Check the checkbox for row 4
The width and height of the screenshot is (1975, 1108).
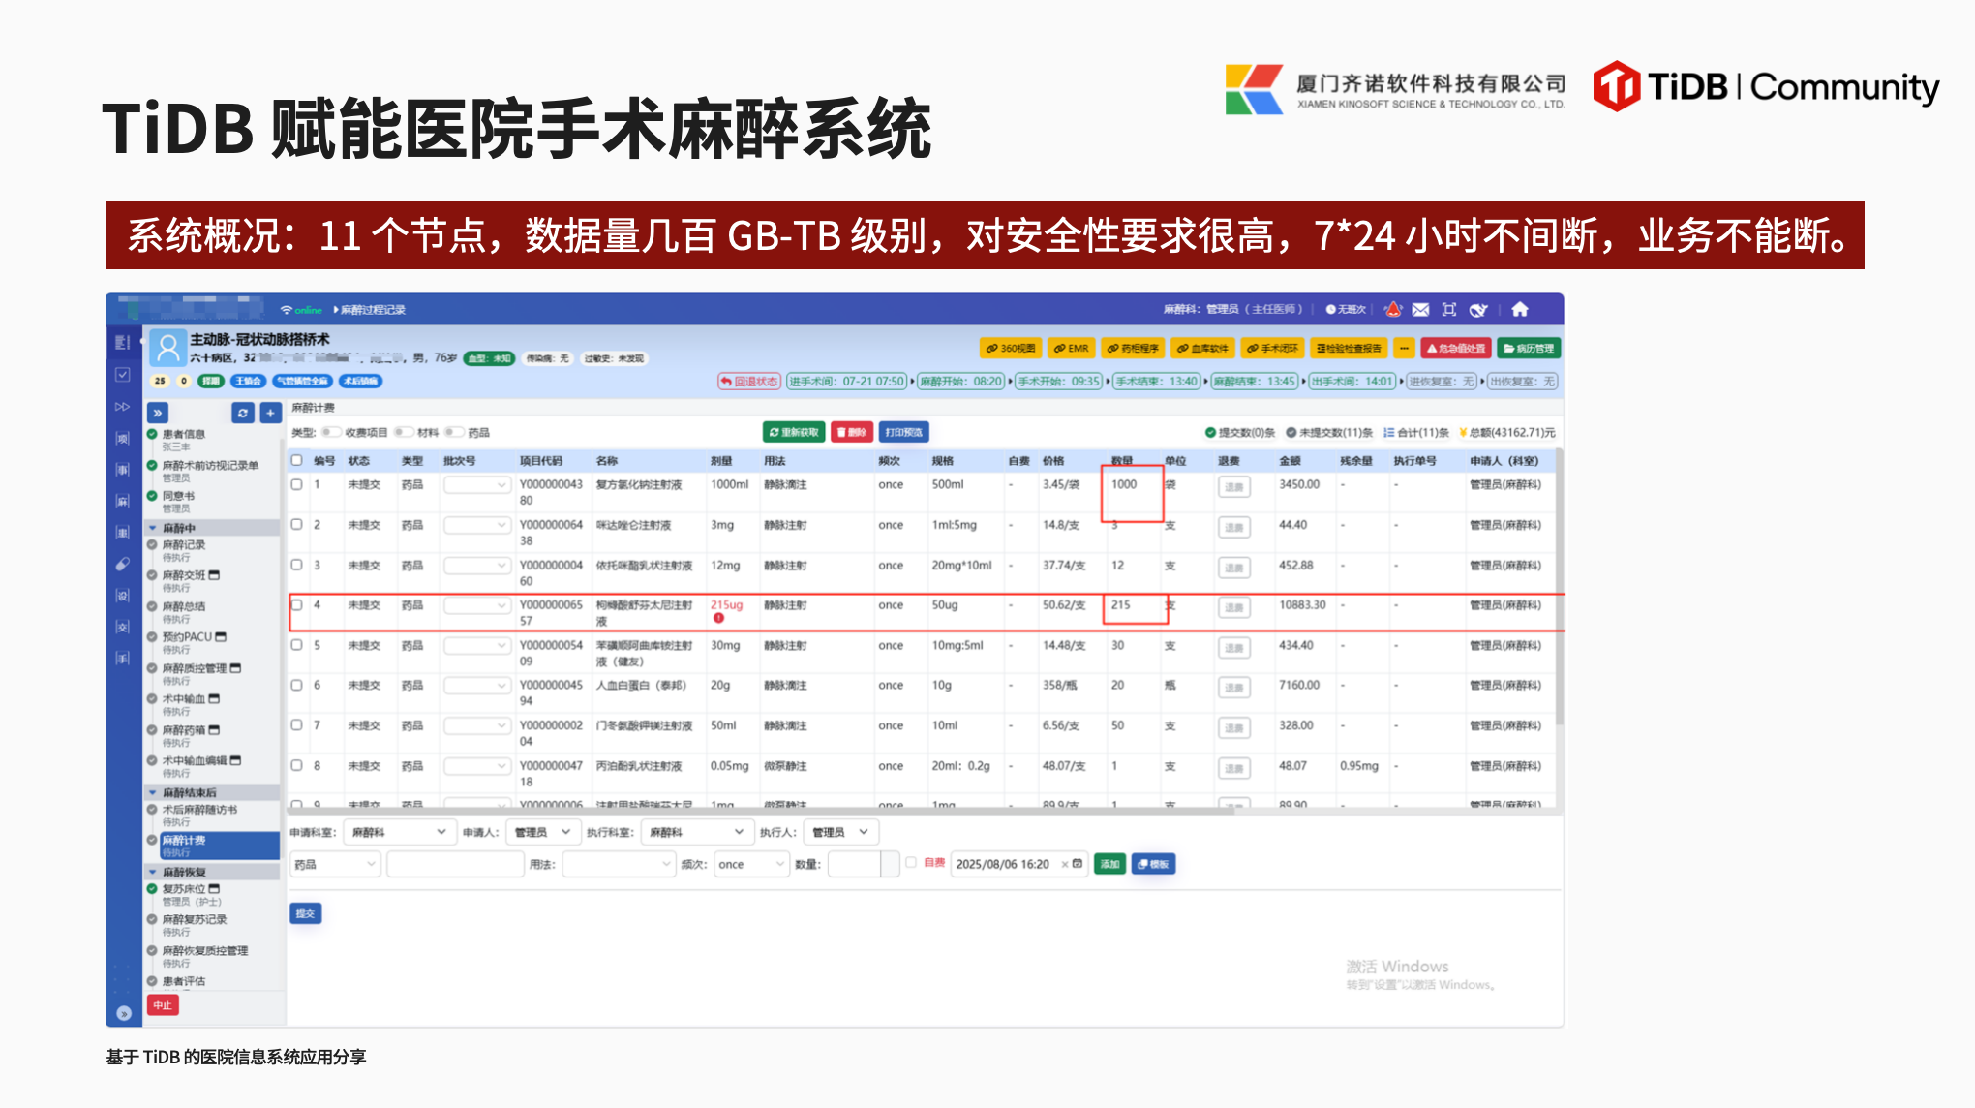(297, 604)
